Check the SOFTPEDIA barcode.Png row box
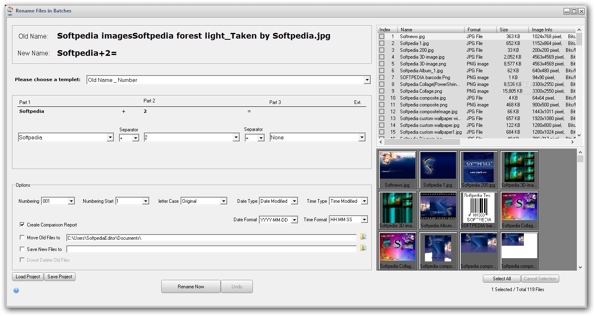 [382, 77]
